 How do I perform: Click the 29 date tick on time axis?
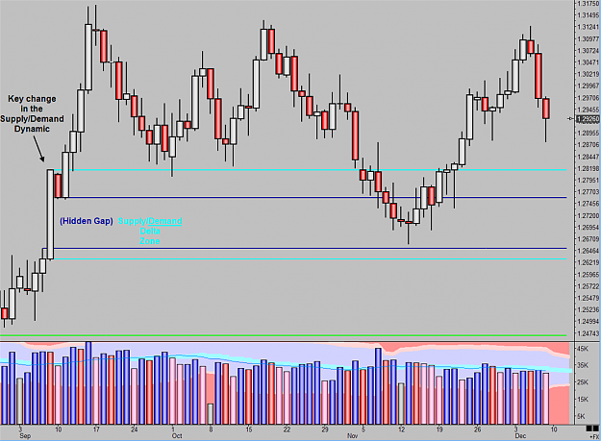tap(325, 429)
